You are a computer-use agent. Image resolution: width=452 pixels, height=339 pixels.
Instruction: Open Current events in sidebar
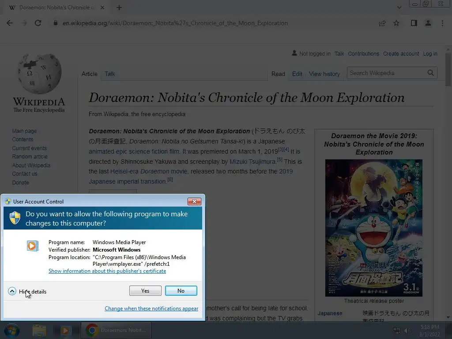tap(29, 148)
